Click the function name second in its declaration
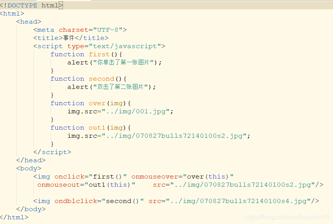 point(101,79)
